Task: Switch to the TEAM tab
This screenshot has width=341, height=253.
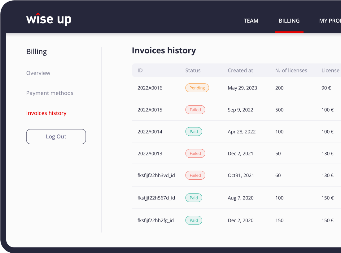Action: (x=251, y=21)
